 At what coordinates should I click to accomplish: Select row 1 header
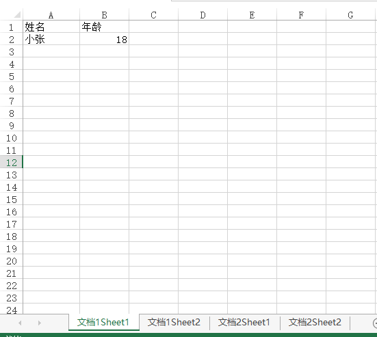(x=12, y=27)
